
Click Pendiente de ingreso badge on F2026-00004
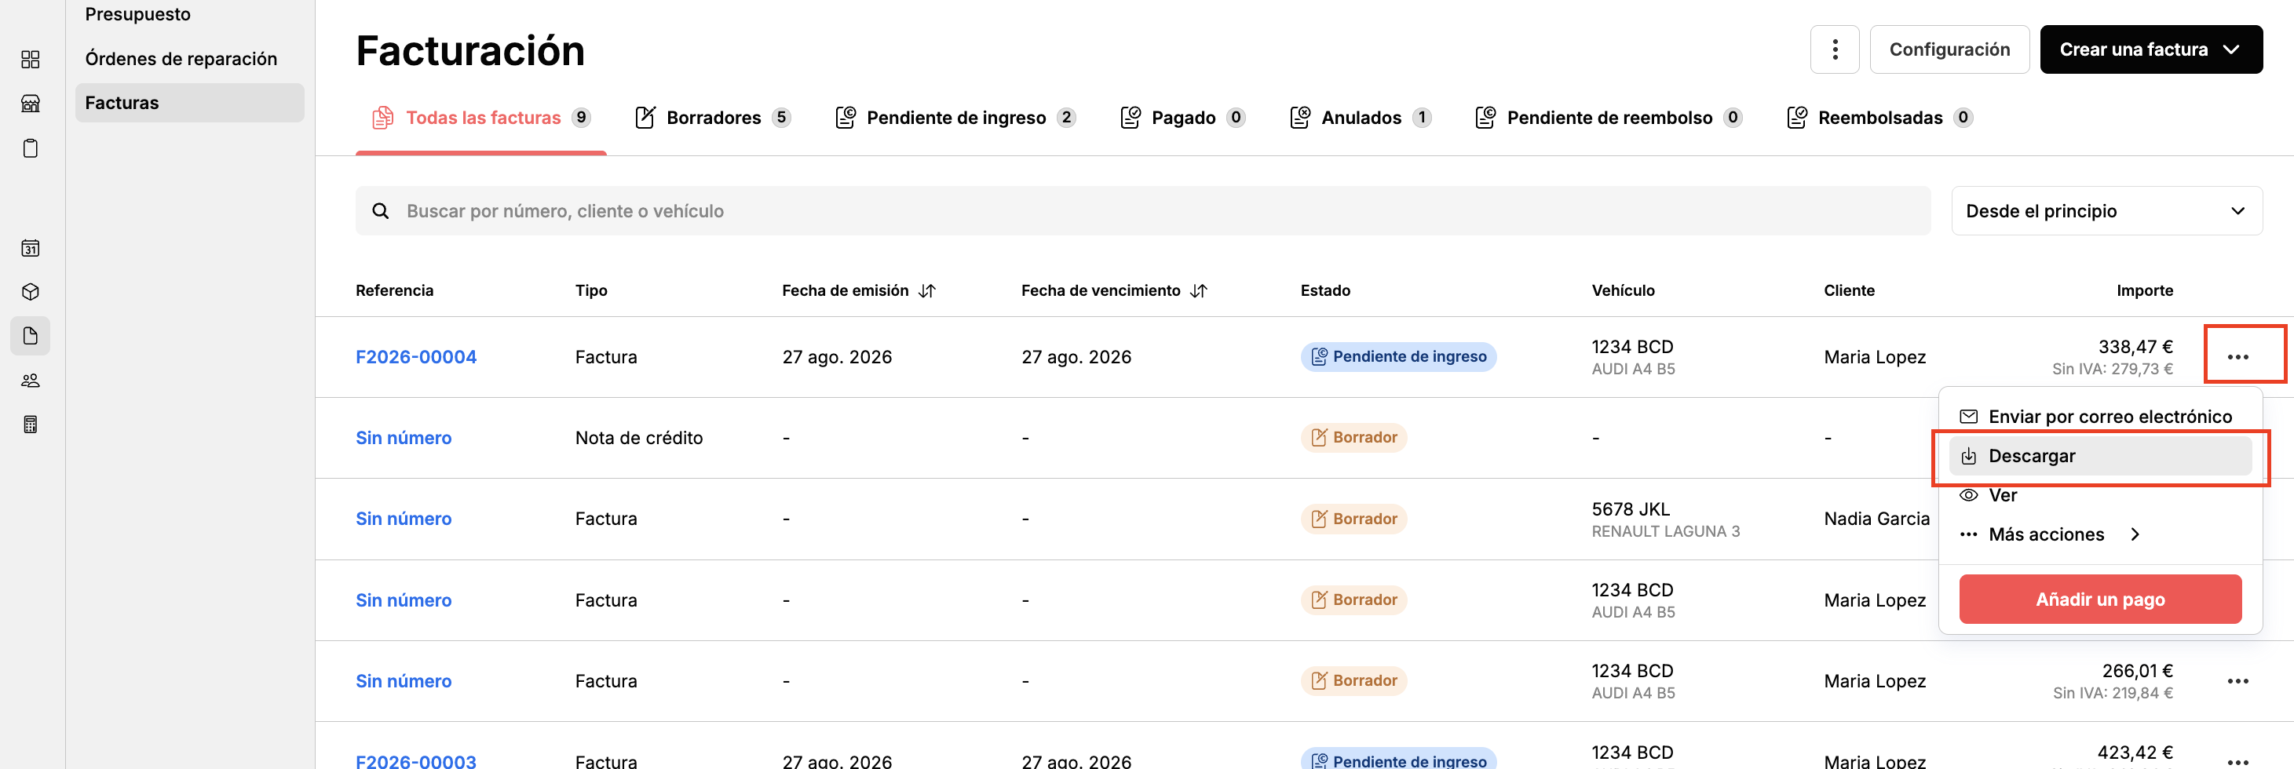(1398, 357)
